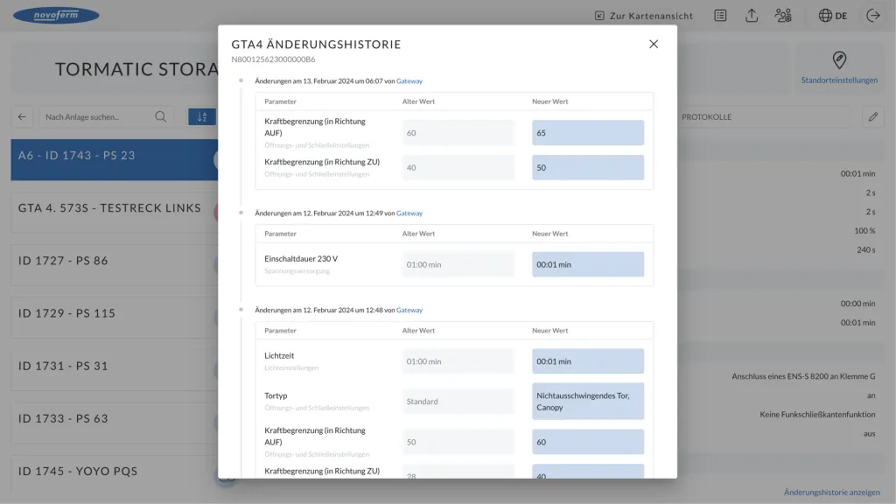Click old value 01:00 min for Lichtzeit

click(458, 361)
